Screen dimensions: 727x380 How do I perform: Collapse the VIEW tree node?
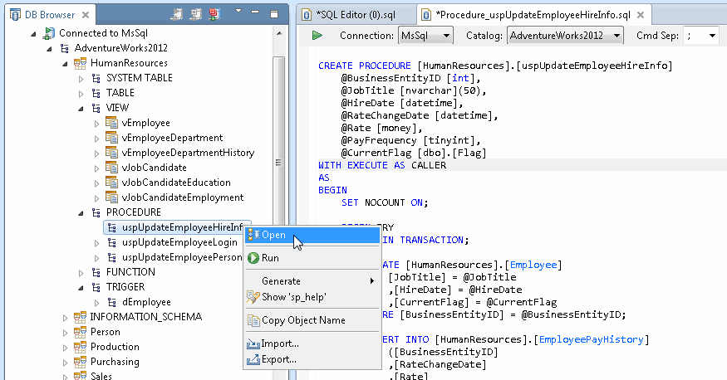(81, 108)
